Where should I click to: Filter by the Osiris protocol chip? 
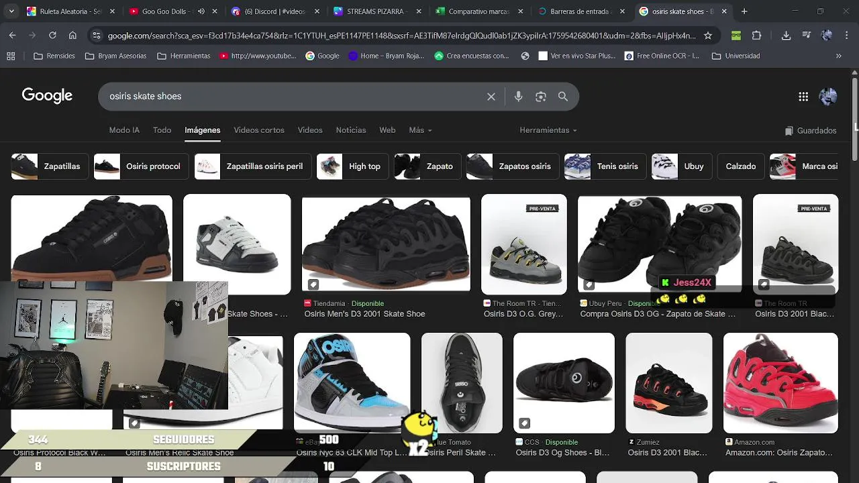click(x=140, y=166)
